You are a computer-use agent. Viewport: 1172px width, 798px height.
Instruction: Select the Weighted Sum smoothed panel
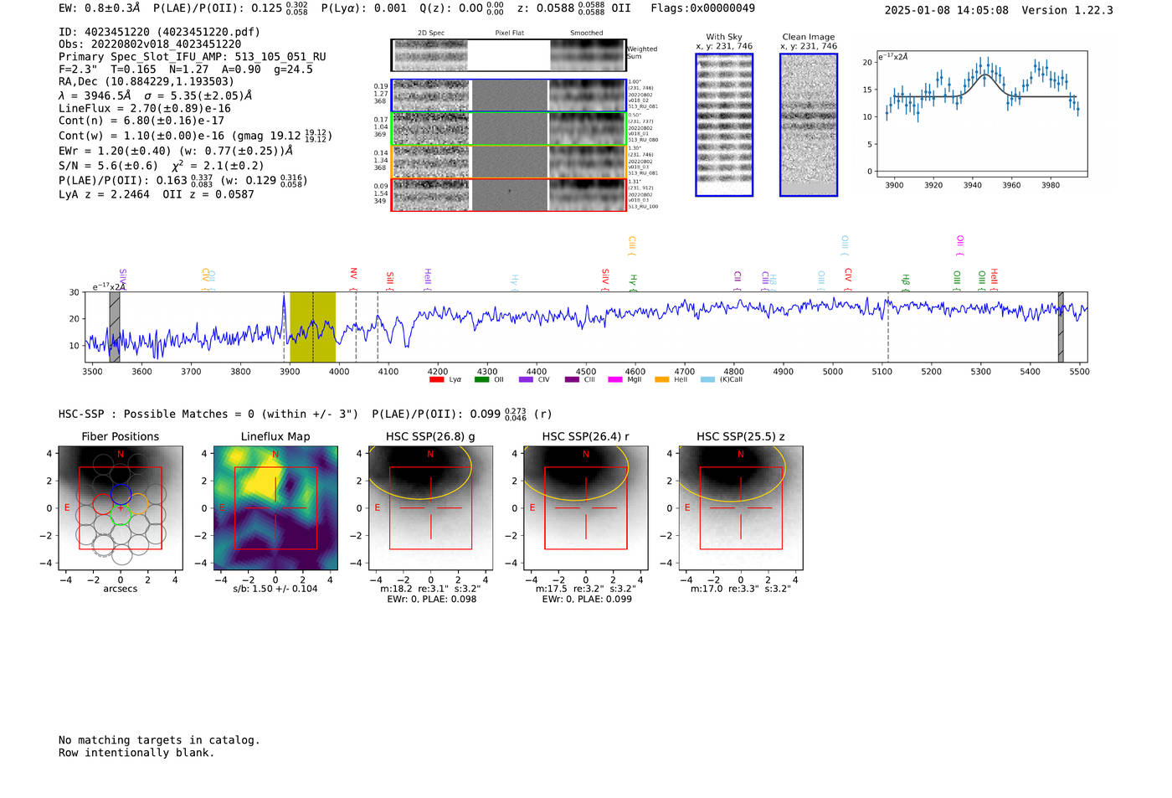[x=588, y=55]
